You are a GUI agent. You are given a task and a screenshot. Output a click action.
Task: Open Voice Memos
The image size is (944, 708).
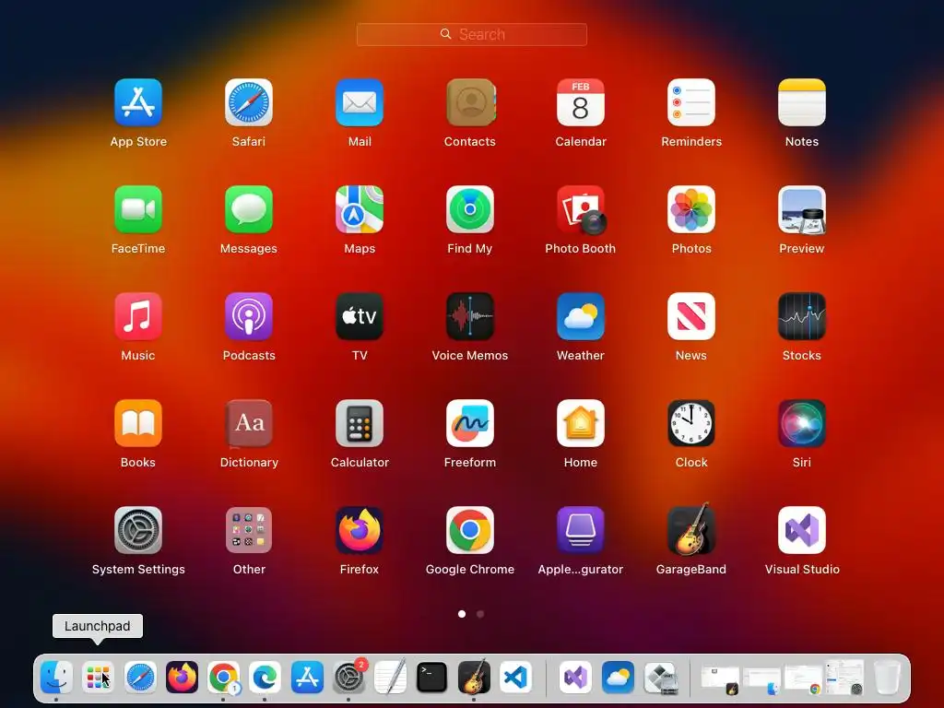click(x=470, y=316)
